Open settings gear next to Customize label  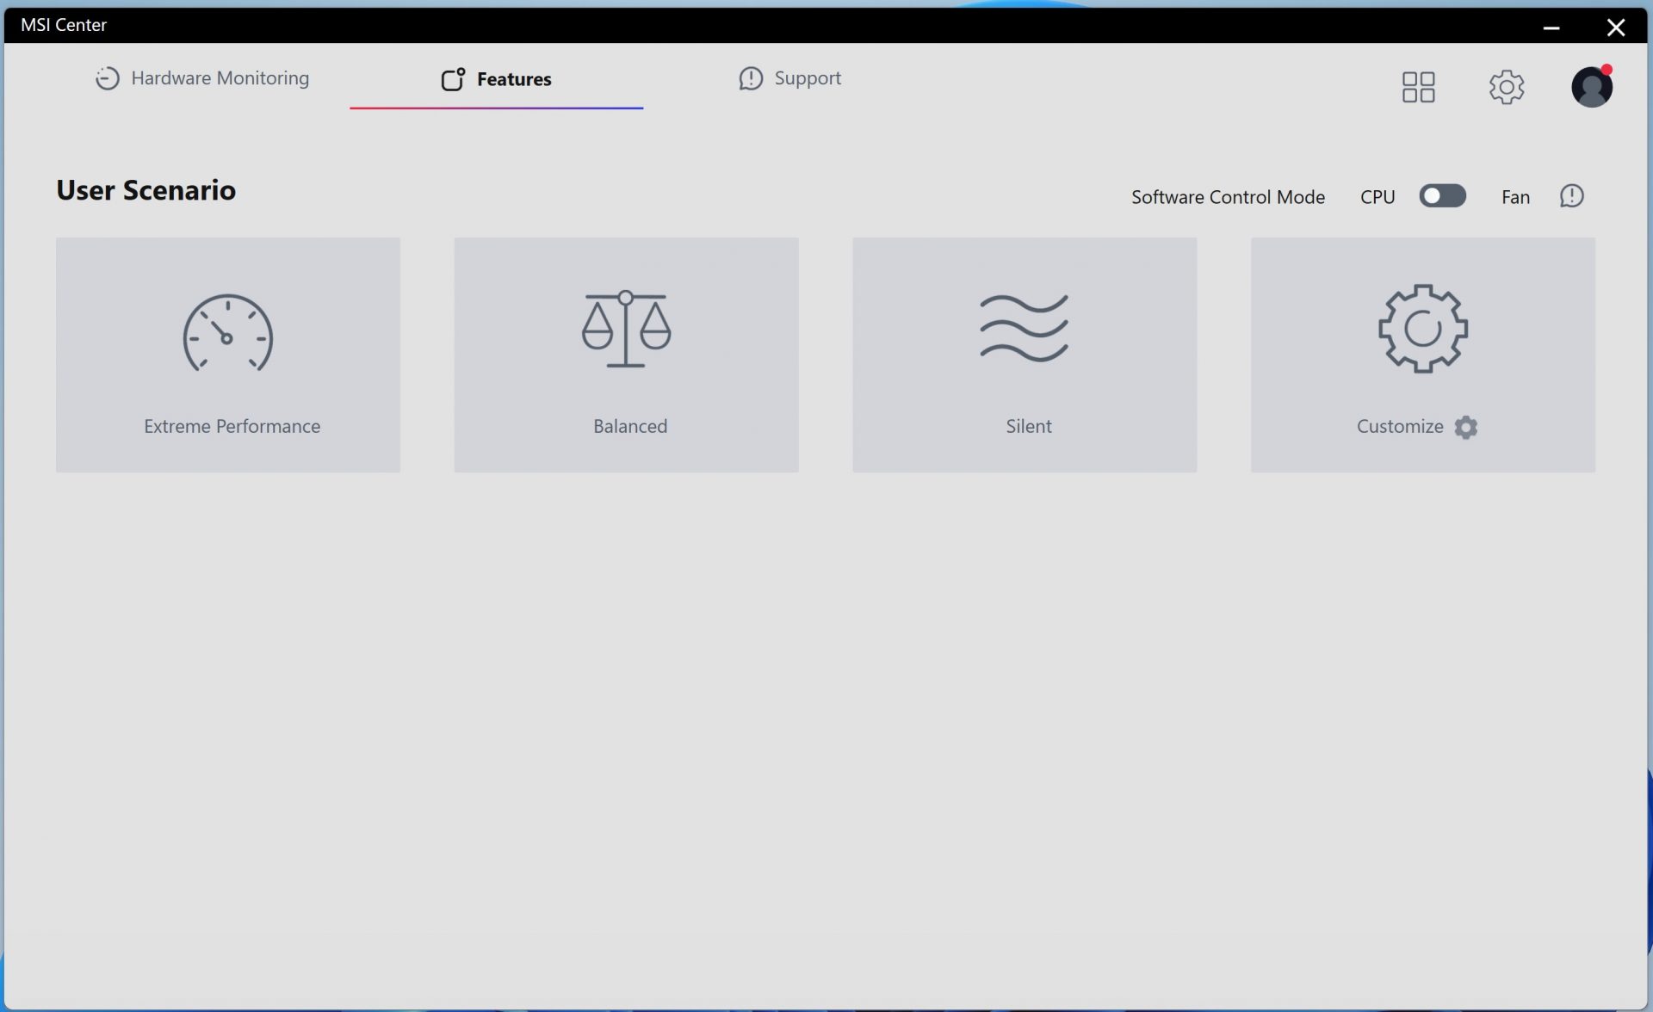pyautogui.click(x=1465, y=427)
